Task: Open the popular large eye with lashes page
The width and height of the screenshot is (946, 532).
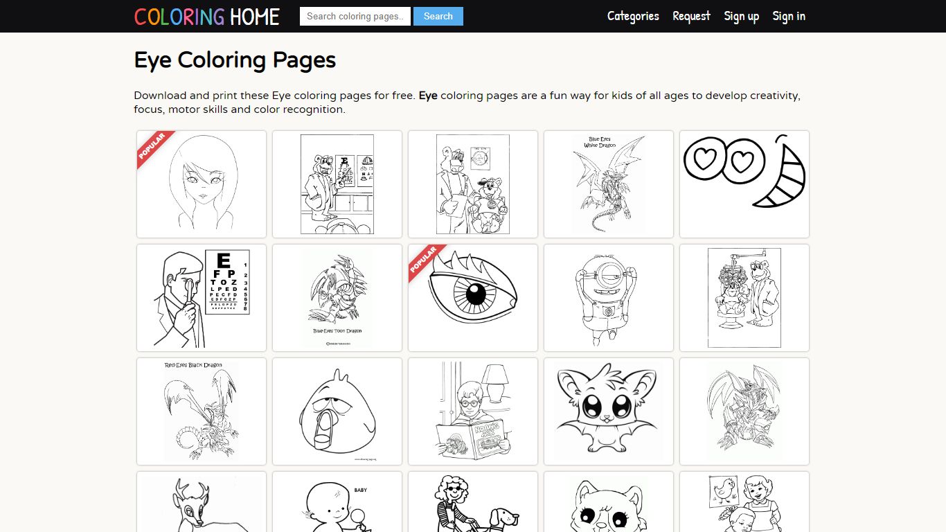Action: click(473, 298)
